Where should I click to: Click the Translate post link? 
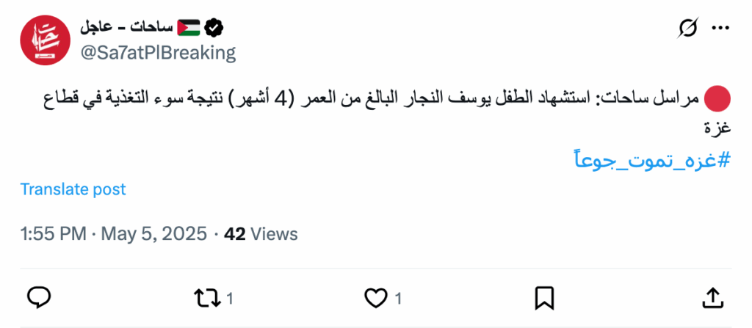click(73, 189)
